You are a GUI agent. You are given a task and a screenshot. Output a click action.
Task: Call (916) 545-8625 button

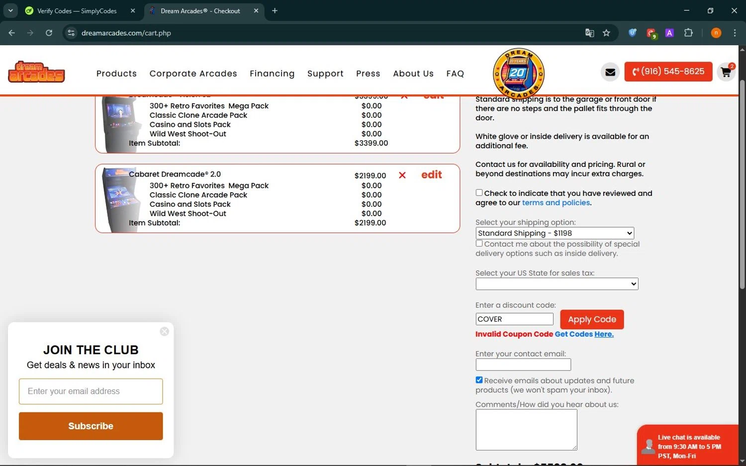click(x=668, y=72)
